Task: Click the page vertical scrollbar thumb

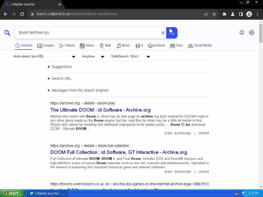Action: (261, 33)
